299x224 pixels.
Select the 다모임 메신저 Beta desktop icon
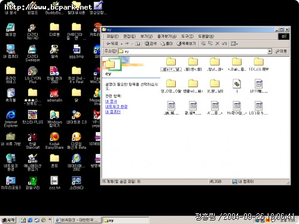click(x=77, y=140)
